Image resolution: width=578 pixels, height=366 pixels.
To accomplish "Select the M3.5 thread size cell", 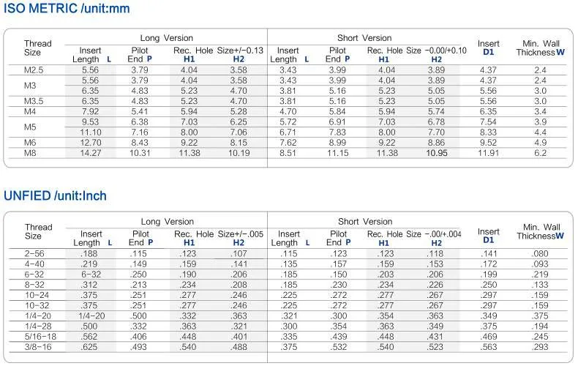I will (36, 101).
